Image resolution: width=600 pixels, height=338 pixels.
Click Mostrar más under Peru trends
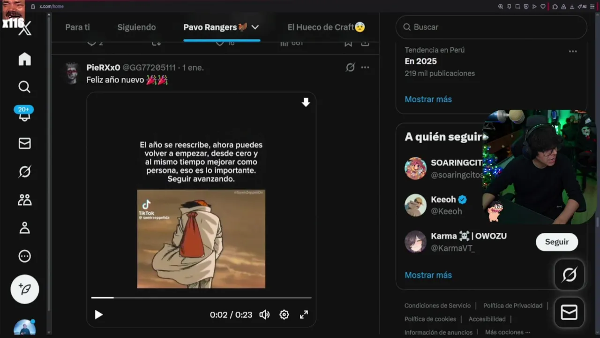pos(428,99)
